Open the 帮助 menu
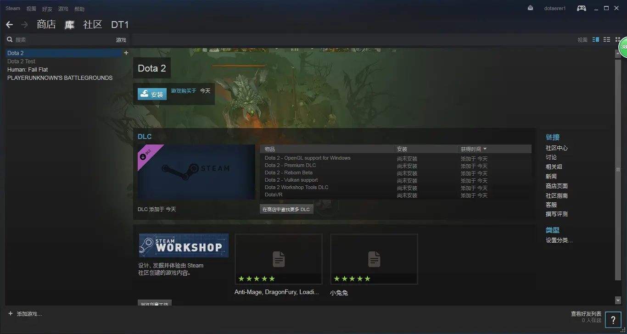Image resolution: width=627 pixels, height=334 pixels. click(79, 9)
